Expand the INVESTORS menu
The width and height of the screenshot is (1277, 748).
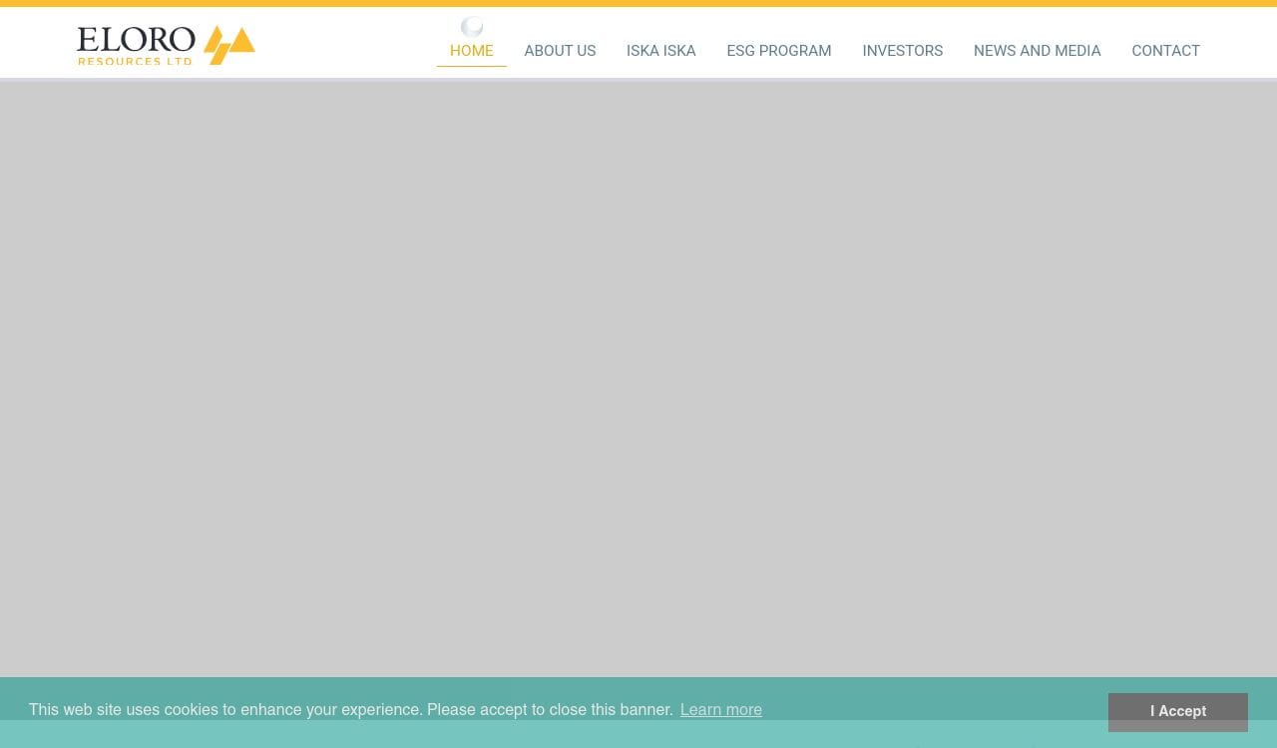[x=902, y=51]
